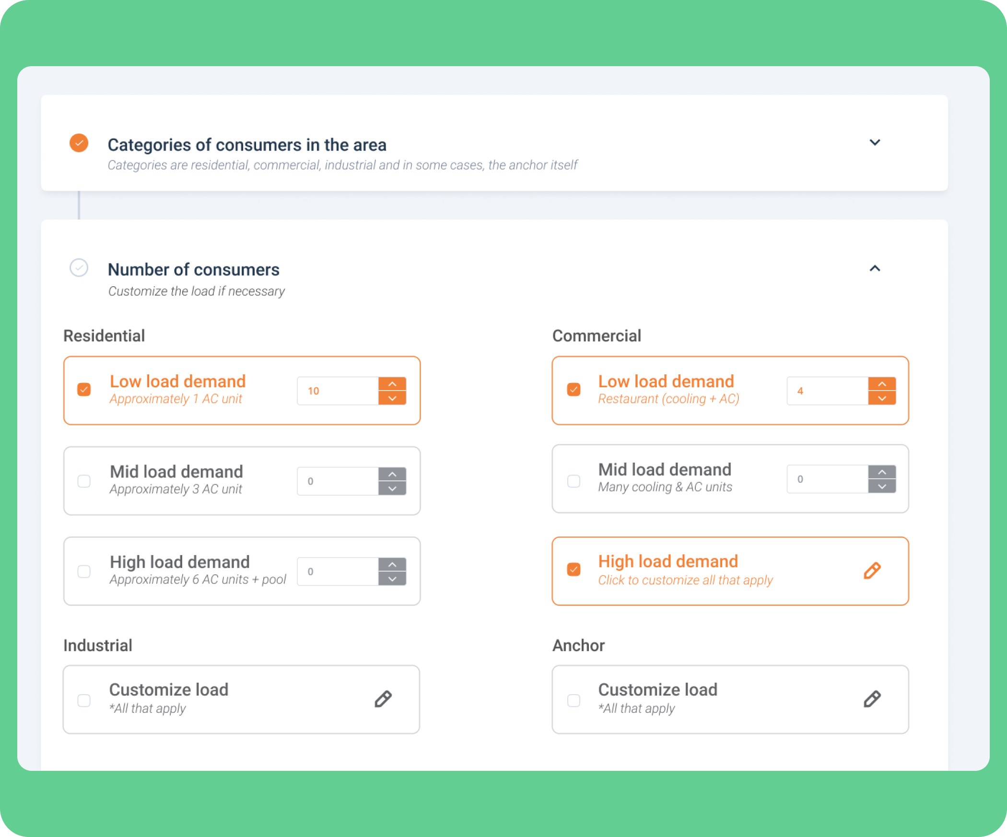Collapse Number of consumers section chevron
Image resolution: width=1007 pixels, height=837 pixels.
point(875,268)
